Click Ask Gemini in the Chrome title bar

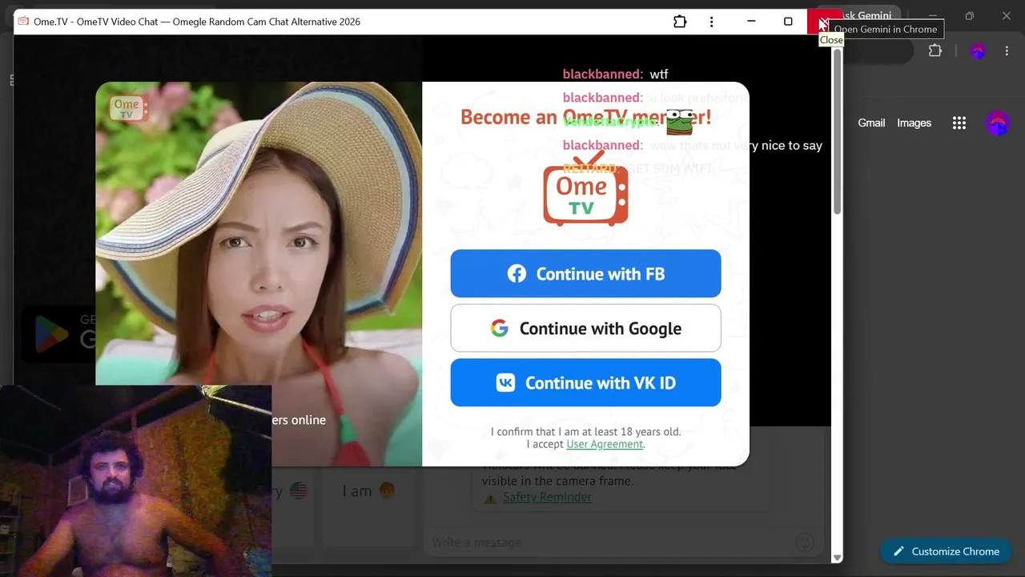869,15
